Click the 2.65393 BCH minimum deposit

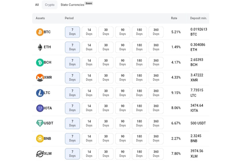[197, 62]
